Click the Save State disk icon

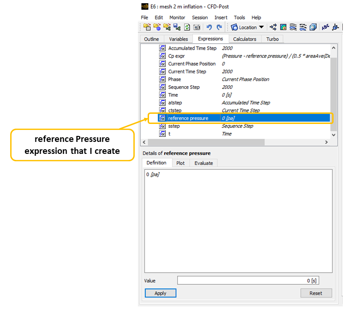coord(177,27)
